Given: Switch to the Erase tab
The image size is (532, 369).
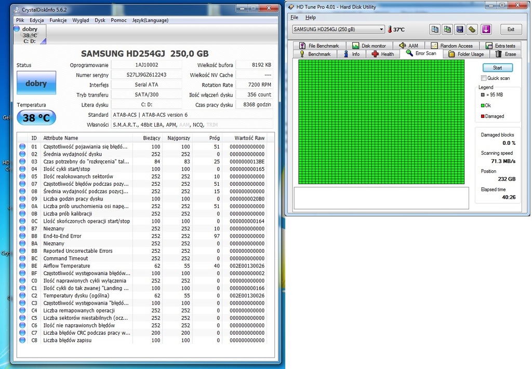Looking at the screenshot, I should point(506,54).
